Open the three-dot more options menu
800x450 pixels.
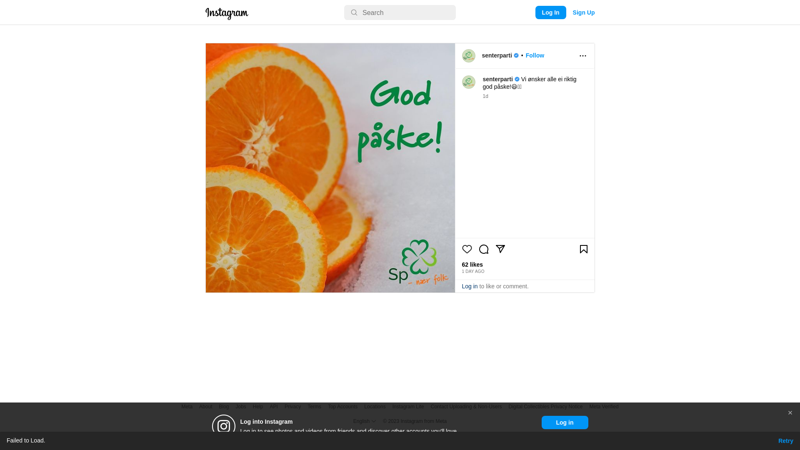(x=582, y=56)
